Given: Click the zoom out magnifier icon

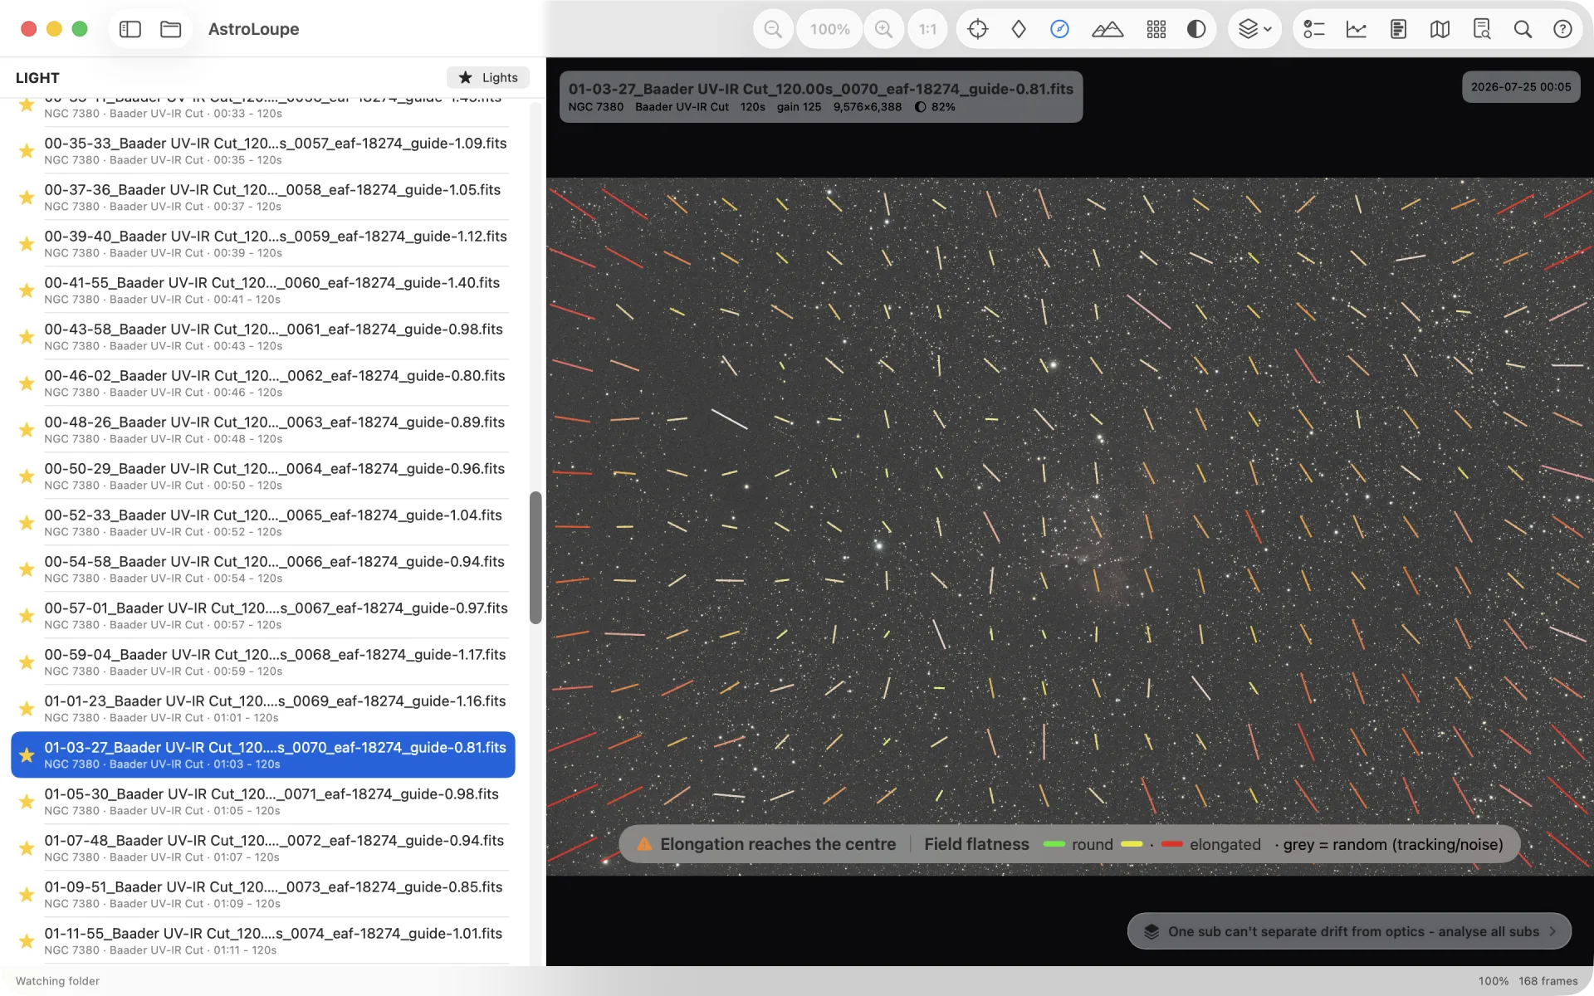Looking at the screenshot, I should (773, 29).
